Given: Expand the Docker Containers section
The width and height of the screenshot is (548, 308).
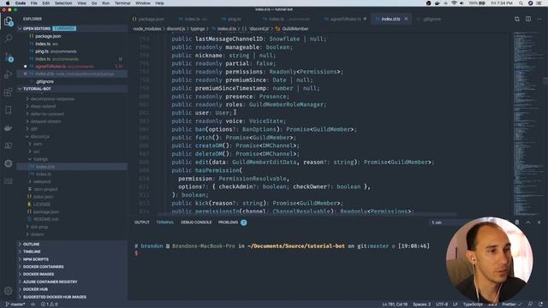Looking at the screenshot, I should (73, 266).
